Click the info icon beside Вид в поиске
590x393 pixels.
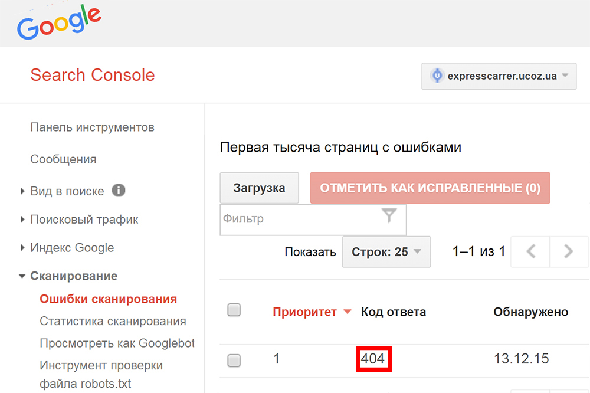119,191
